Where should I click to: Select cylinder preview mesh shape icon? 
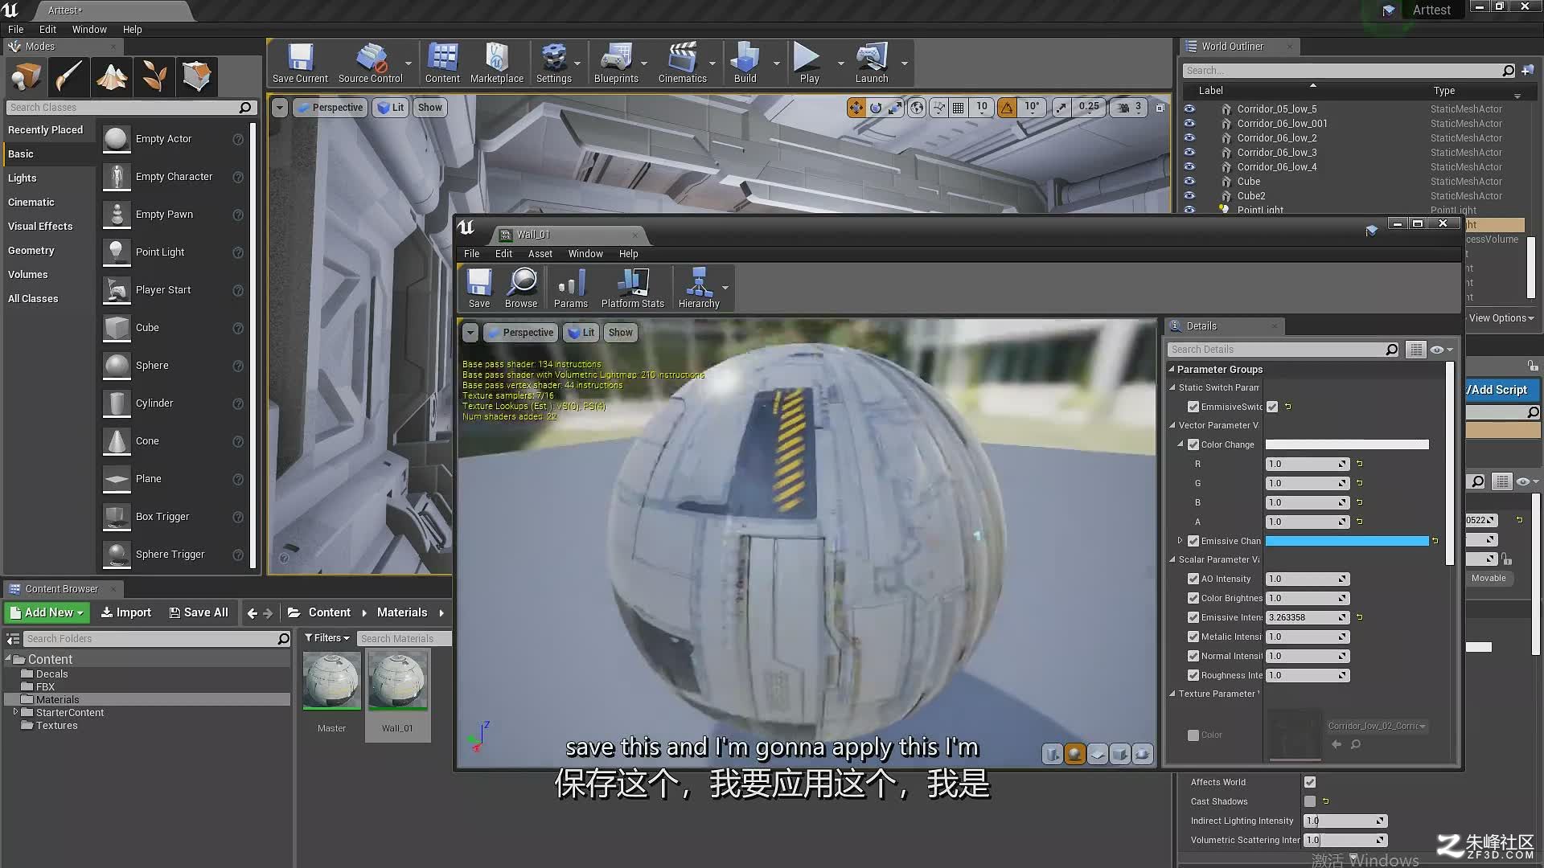coord(1052,754)
